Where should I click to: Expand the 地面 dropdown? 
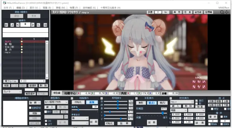click(x=179, y=110)
